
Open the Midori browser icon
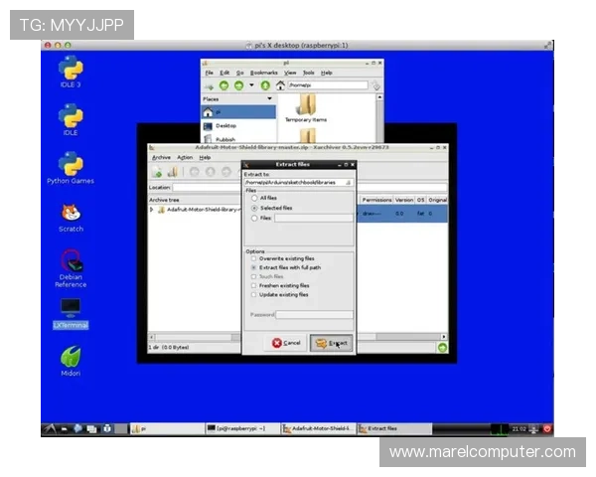pyautogui.click(x=71, y=357)
